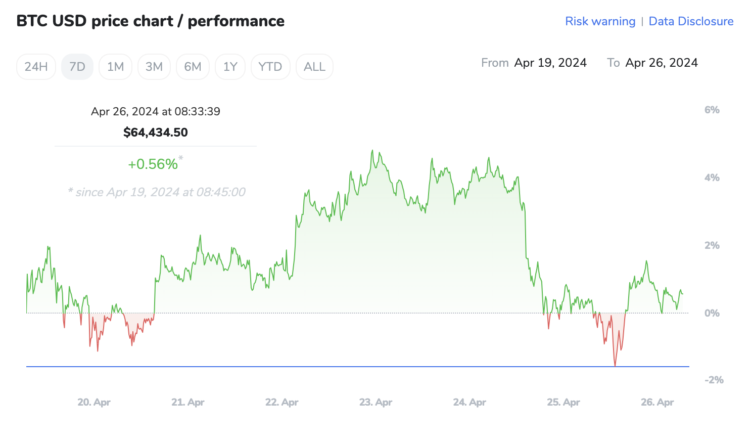751x440 pixels.
Task: Switch to the 7D timeframe
Action: click(77, 66)
